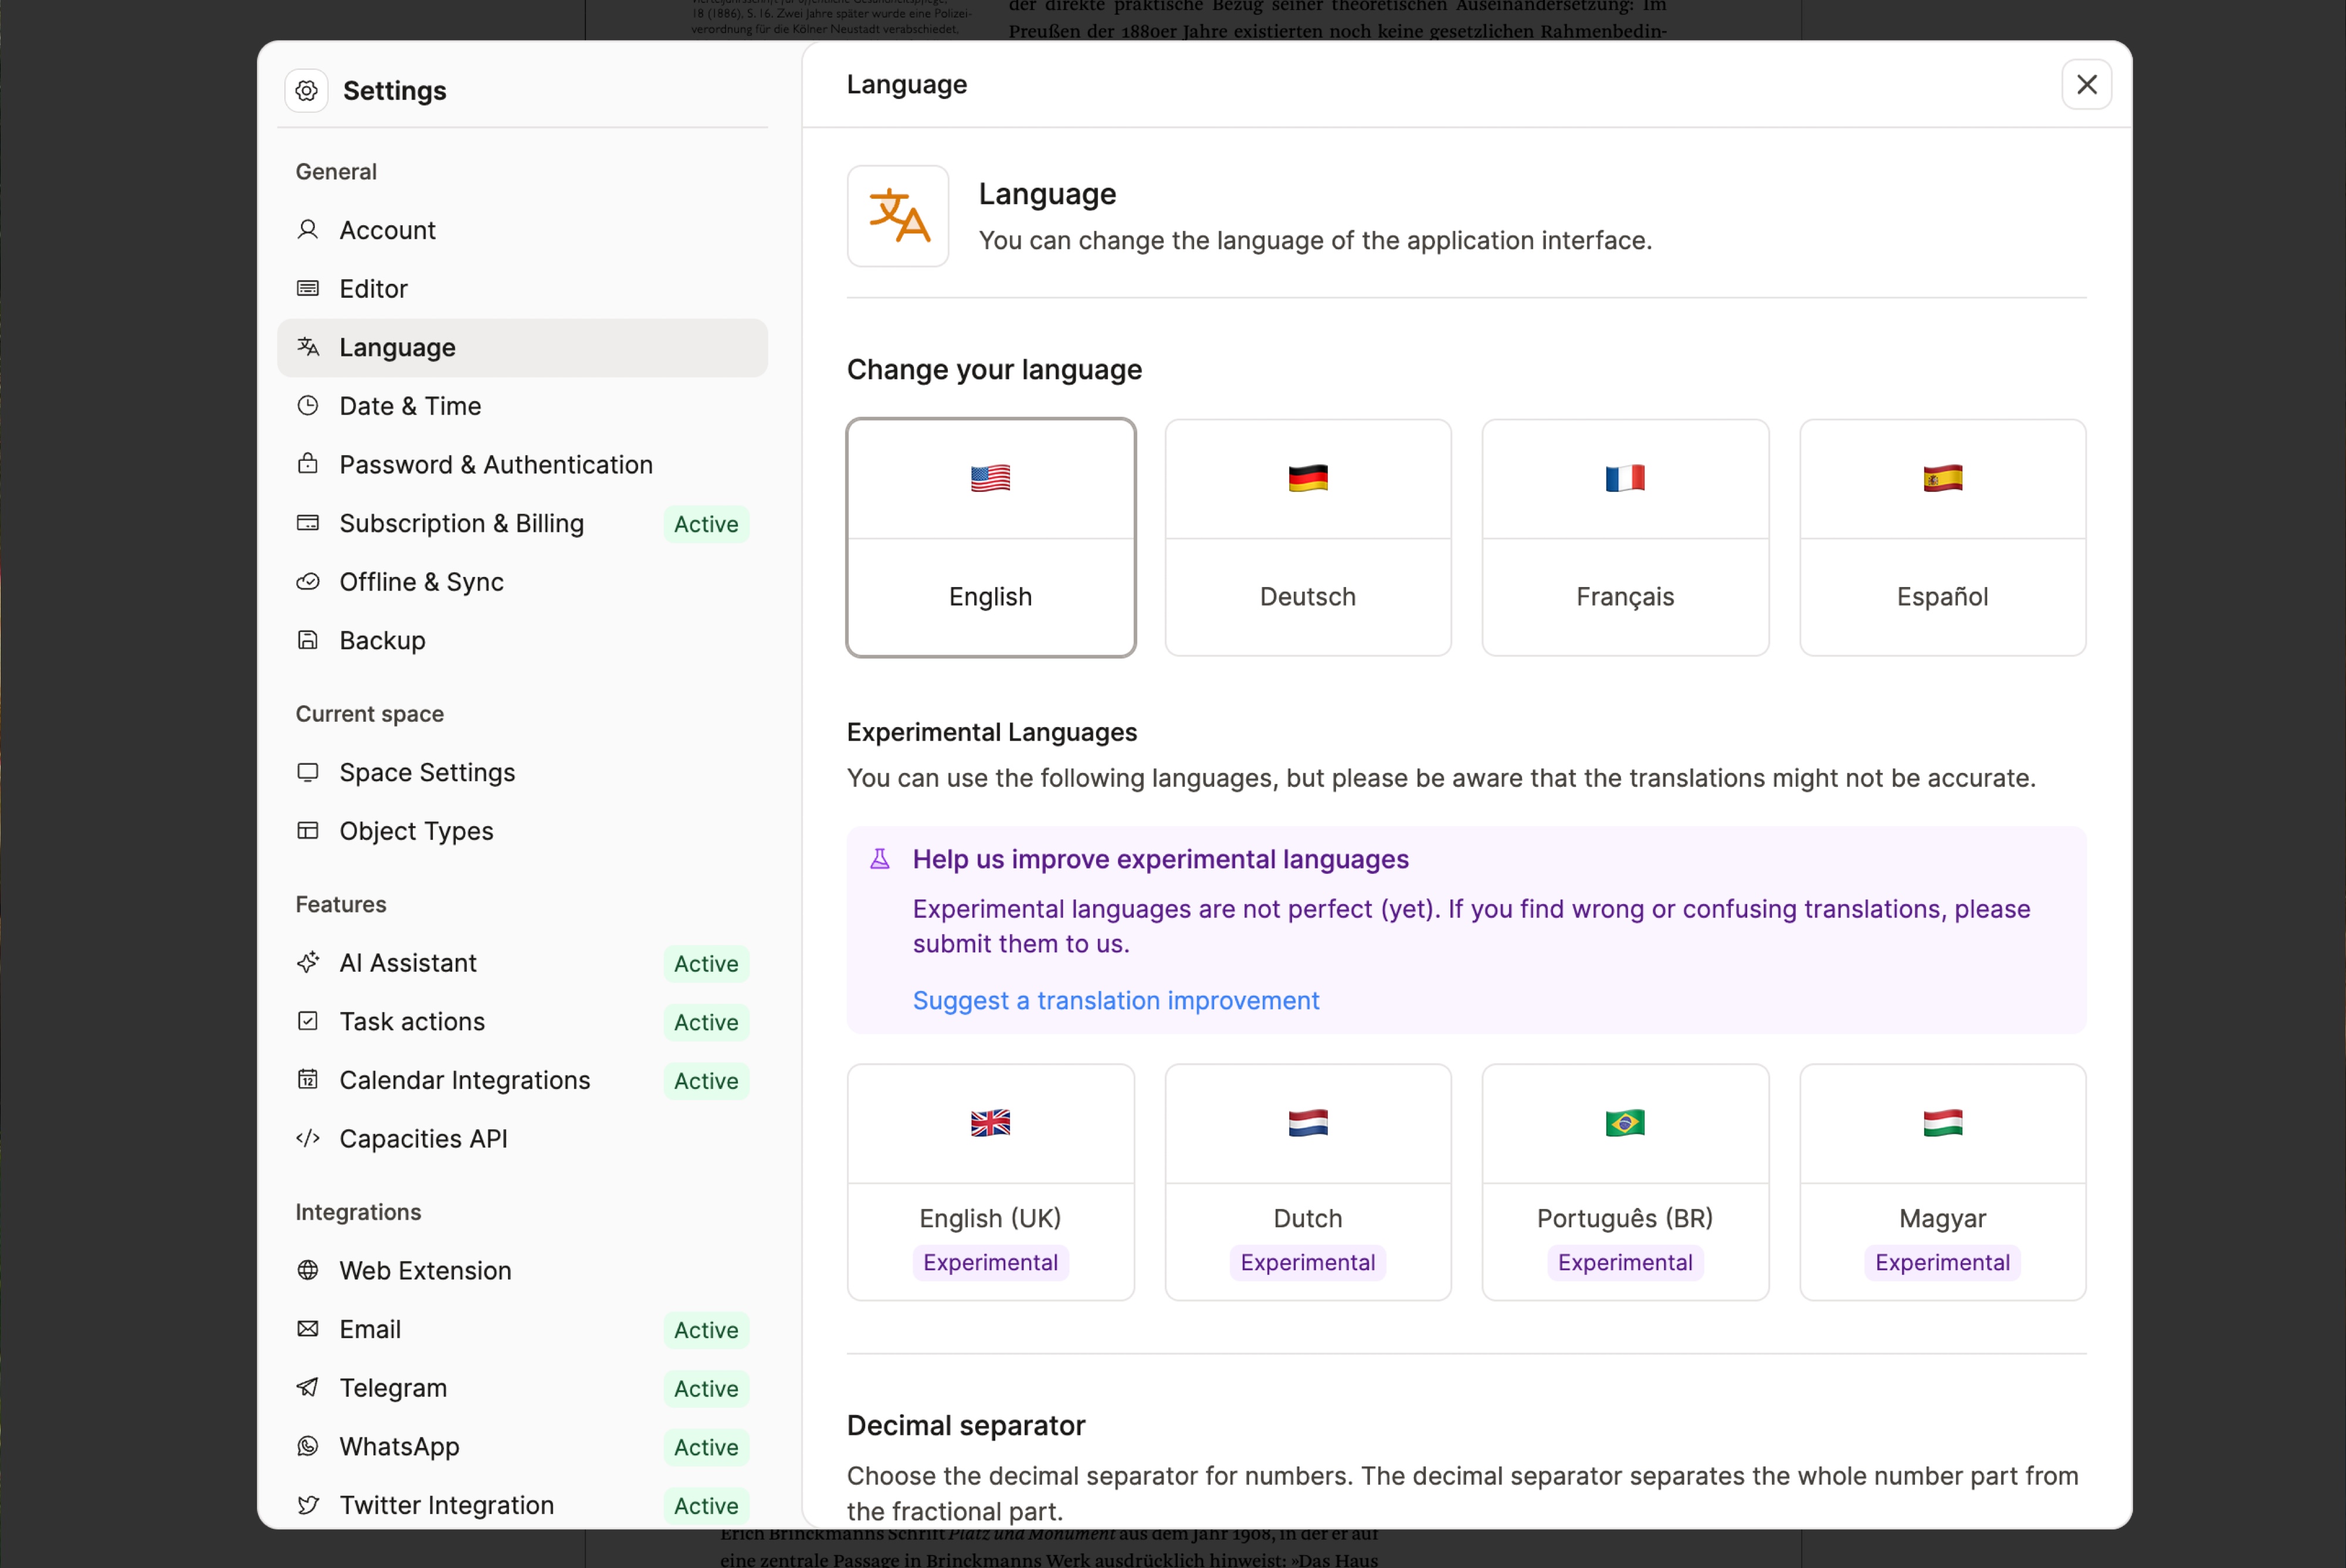Click Active badge next to Calendar Integrations
Viewport: 2346px width, 1568px height.
(x=706, y=1080)
